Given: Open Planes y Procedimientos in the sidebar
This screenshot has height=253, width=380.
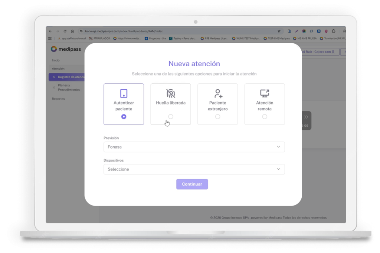Looking at the screenshot, I should pos(69,87).
